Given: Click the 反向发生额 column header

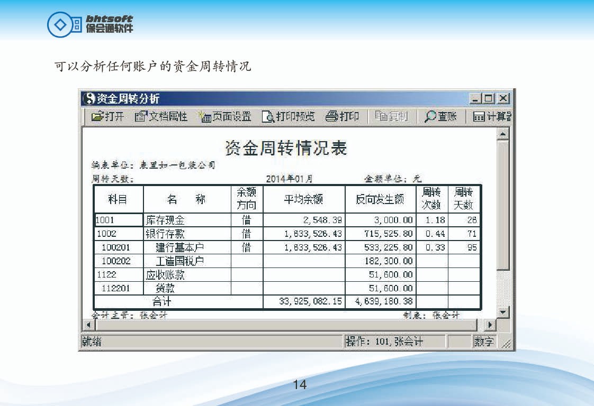Looking at the screenshot, I should (x=380, y=199).
